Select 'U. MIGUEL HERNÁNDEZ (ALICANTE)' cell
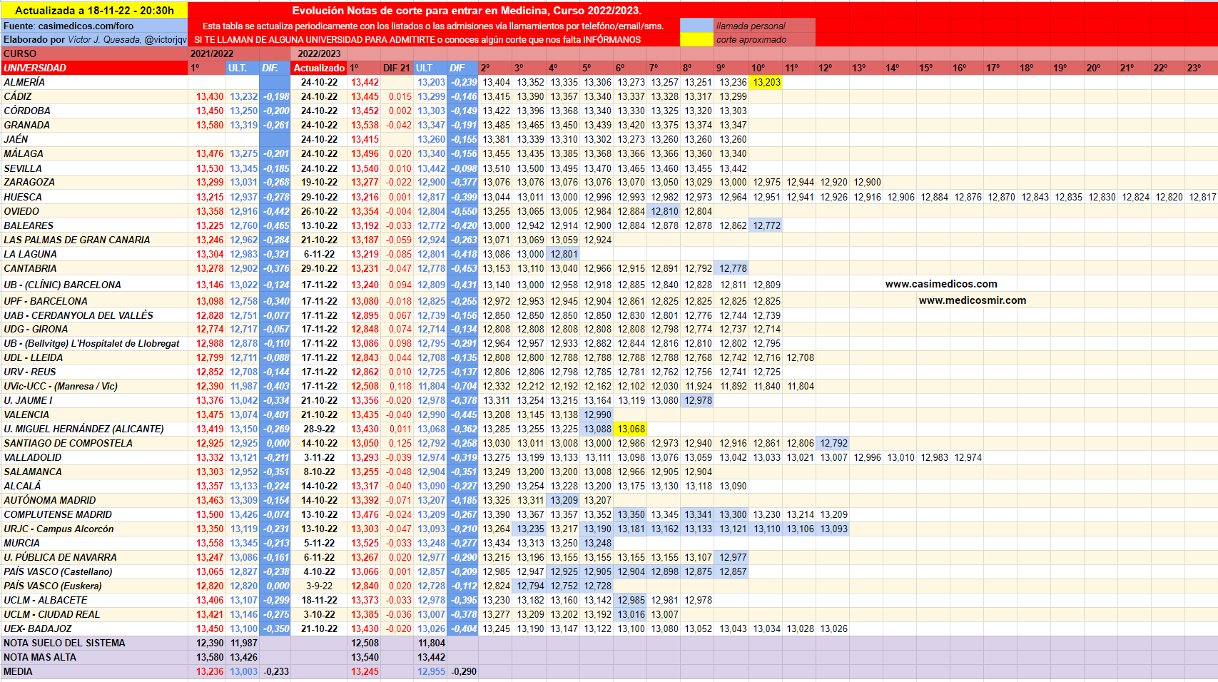The width and height of the screenshot is (1218, 682). click(94, 429)
